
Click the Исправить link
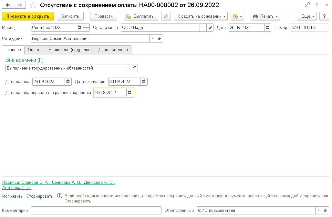(x=12, y=196)
